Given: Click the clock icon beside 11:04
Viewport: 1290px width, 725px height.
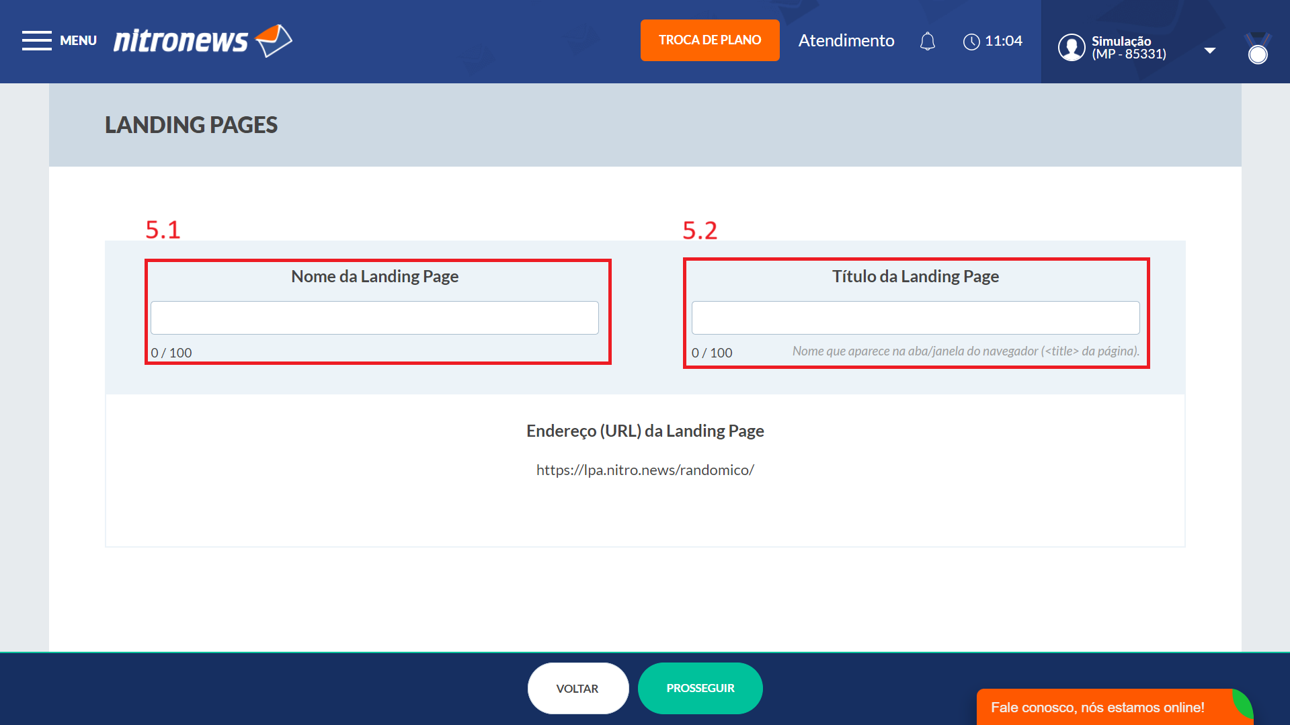Looking at the screenshot, I should pos(971,42).
